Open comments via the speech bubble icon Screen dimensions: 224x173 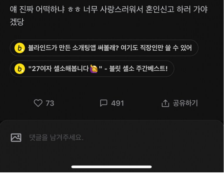pos(104,103)
